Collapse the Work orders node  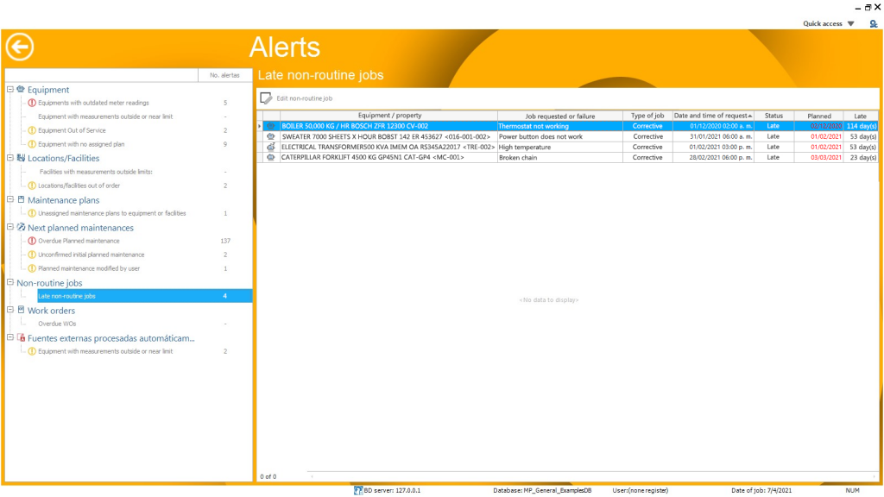click(10, 310)
